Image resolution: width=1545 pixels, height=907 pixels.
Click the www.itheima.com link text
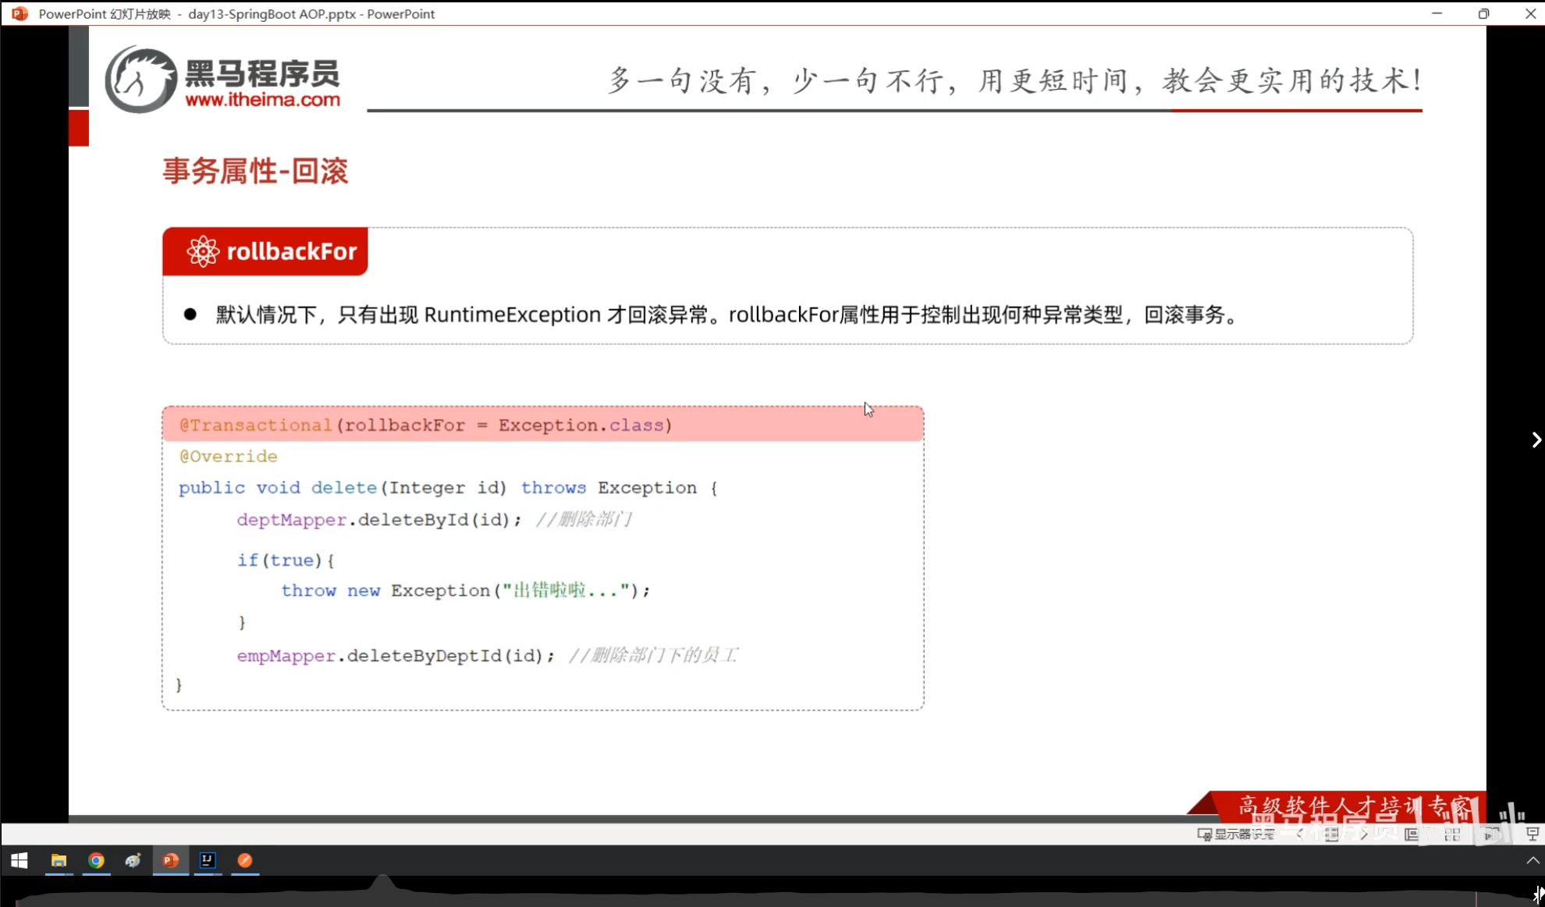262,100
